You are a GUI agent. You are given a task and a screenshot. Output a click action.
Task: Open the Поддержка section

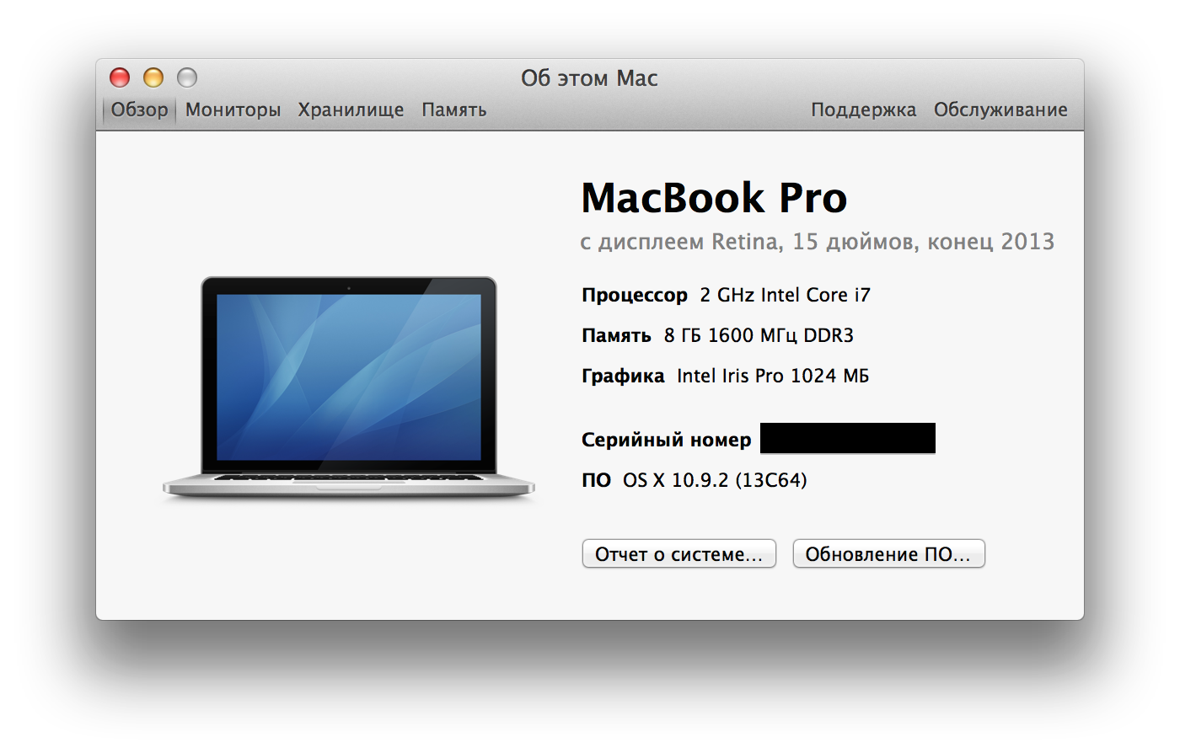[863, 110]
